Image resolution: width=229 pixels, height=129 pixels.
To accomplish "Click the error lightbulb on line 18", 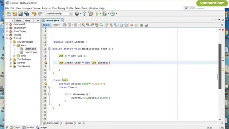I will pyautogui.click(x=46, y=63).
